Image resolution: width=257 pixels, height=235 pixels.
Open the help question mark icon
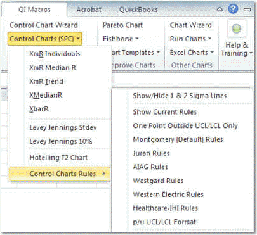(233, 9)
